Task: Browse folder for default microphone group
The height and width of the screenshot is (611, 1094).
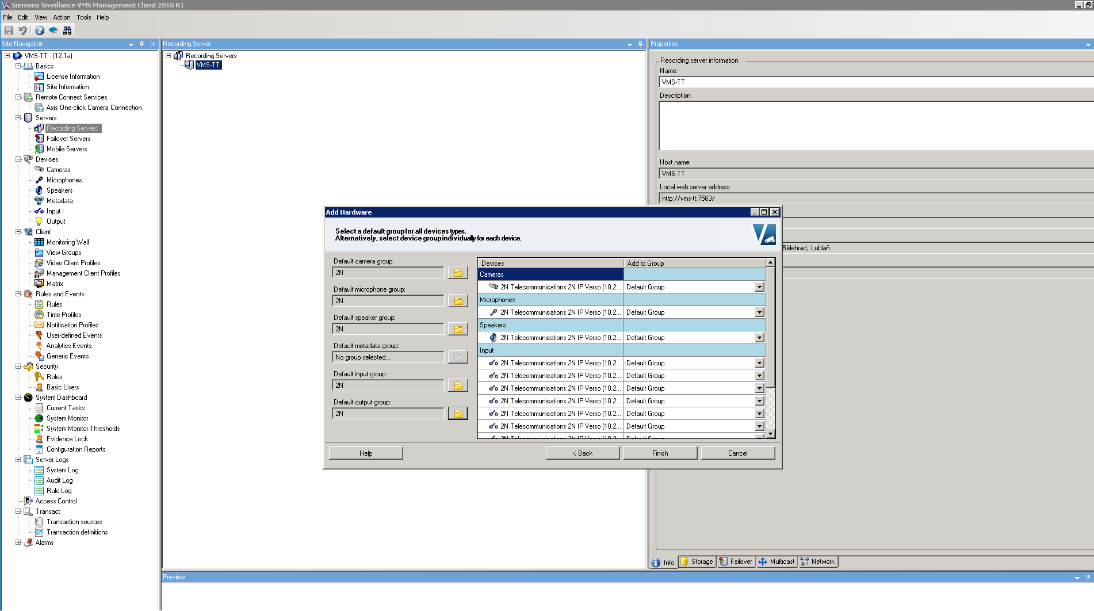Action: 458,301
